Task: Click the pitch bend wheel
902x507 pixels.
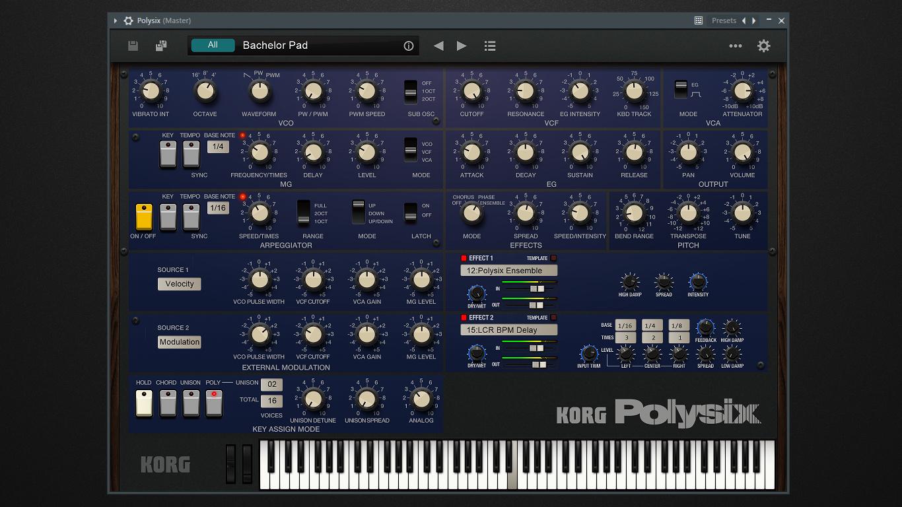Action: point(230,464)
